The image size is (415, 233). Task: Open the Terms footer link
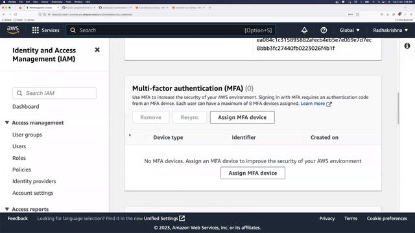coord(351,218)
